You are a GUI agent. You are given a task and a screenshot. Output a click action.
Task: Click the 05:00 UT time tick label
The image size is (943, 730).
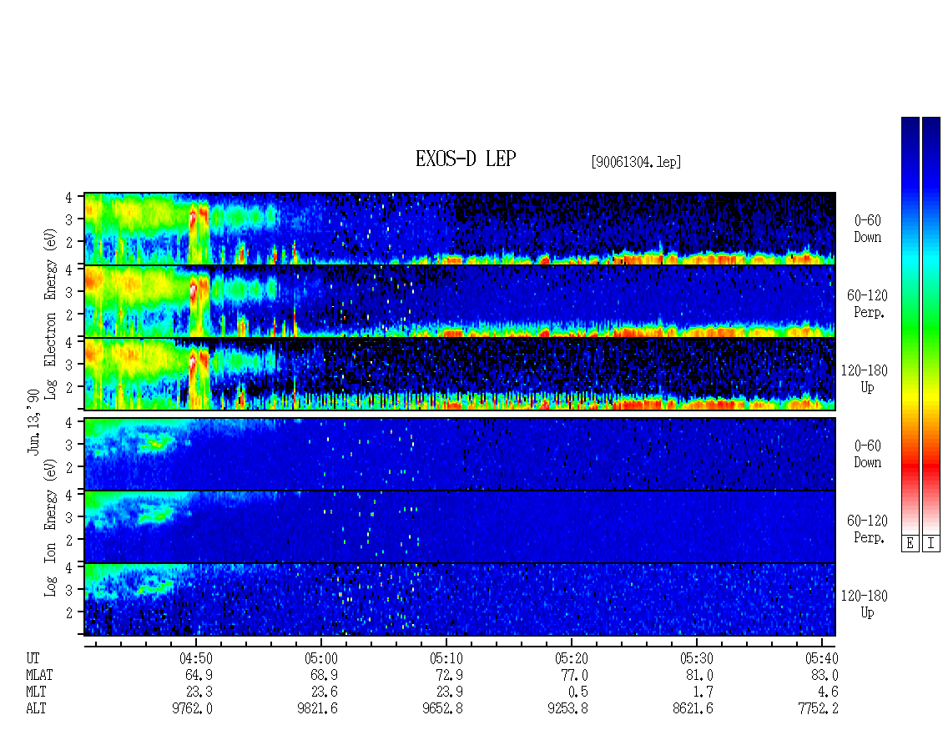click(x=320, y=658)
